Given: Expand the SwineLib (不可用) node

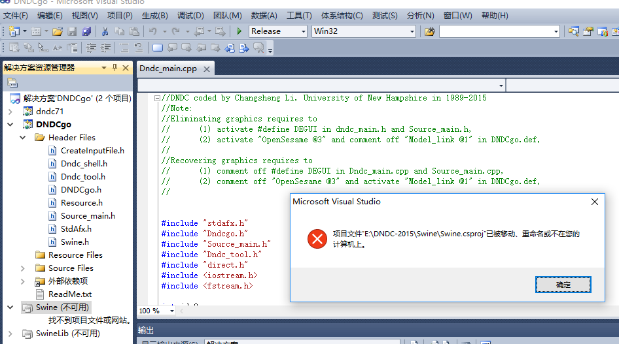Looking at the screenshot, I should (10, 334).
